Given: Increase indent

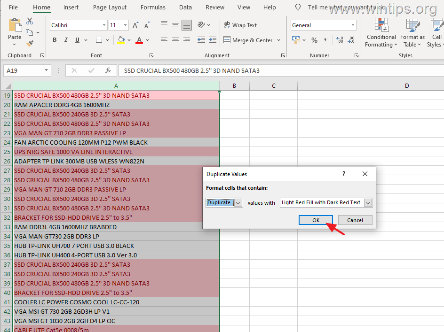Looking at the screenshot, I should pos(213,40).
